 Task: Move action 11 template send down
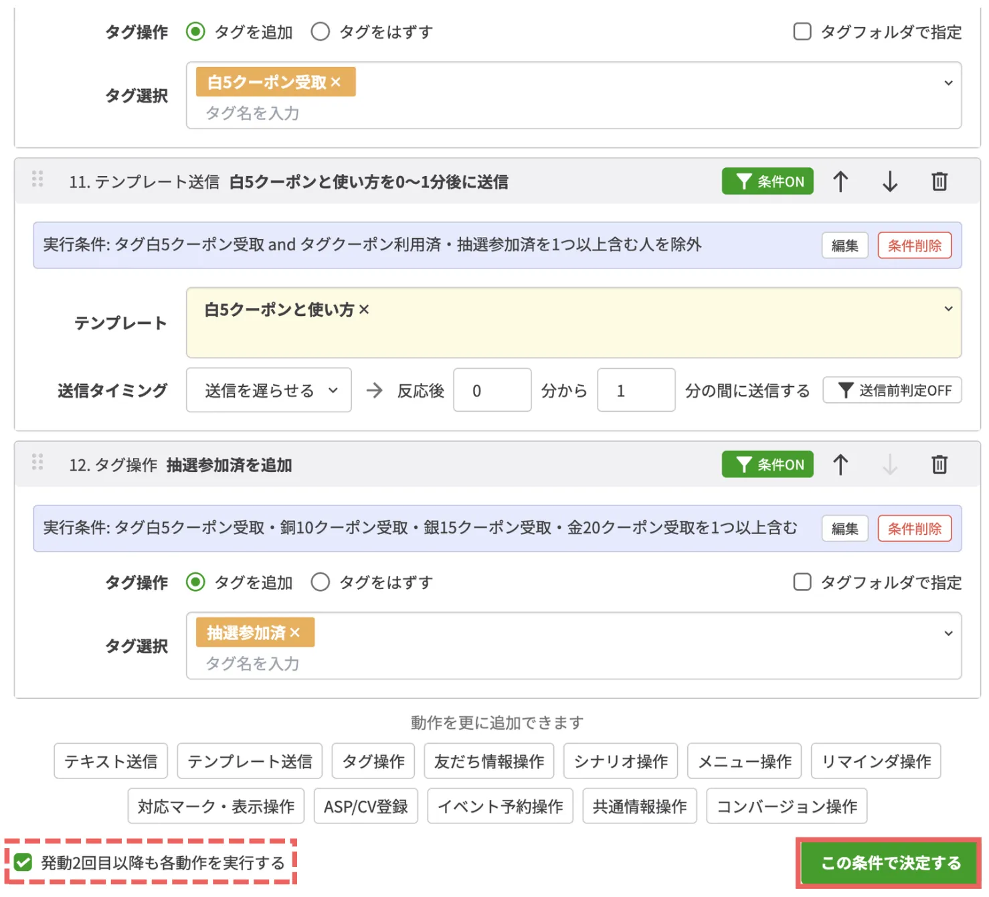[890, 181]
